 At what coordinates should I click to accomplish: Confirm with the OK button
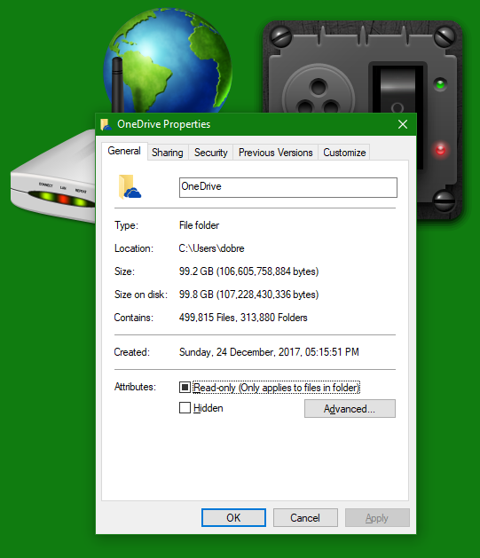click(x=233, y=518)
